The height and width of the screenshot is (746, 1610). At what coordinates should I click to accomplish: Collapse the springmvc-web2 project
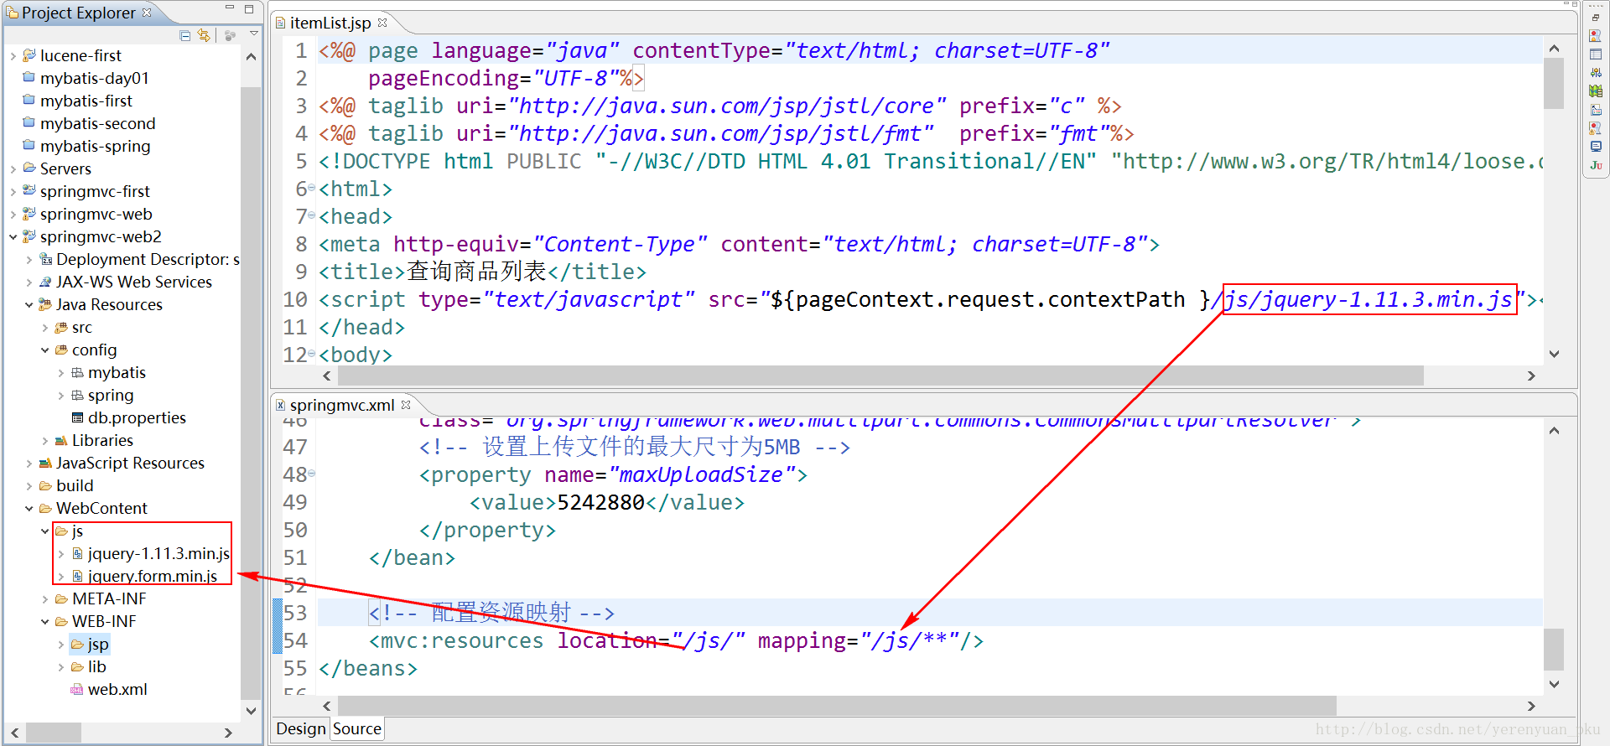click(x=13, y=236)
